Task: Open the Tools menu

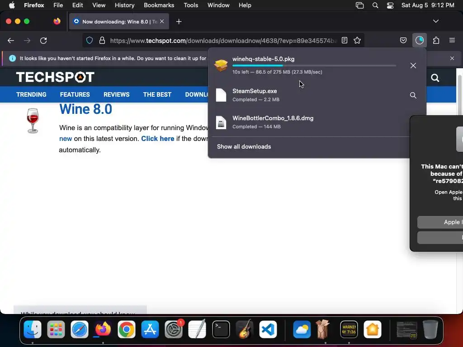Action: [x=191, y=5]
